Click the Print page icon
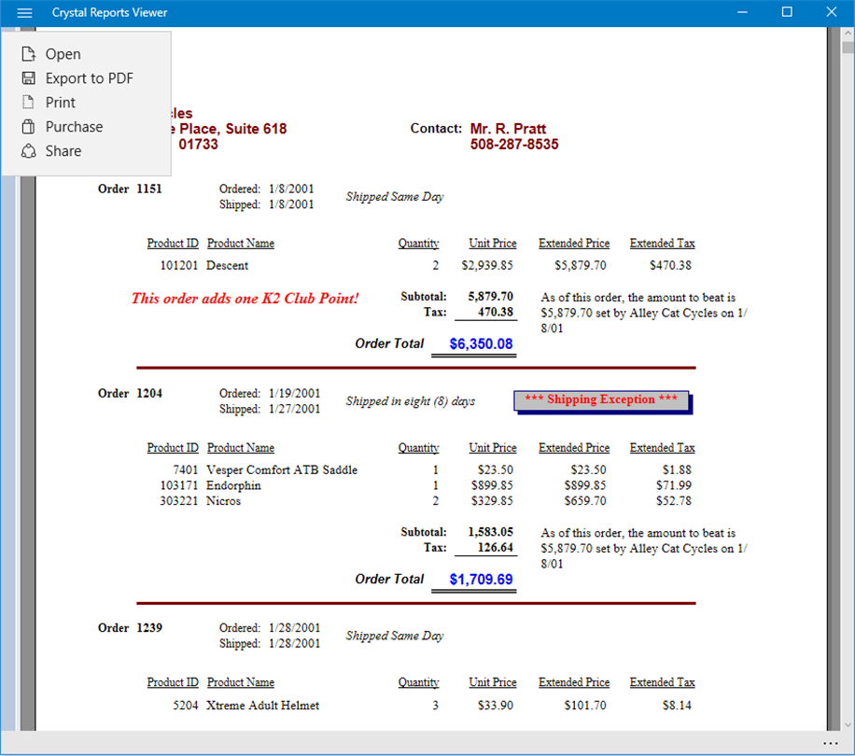The width and height of the screenshot is (855, 756). click(x=28, y=102)
